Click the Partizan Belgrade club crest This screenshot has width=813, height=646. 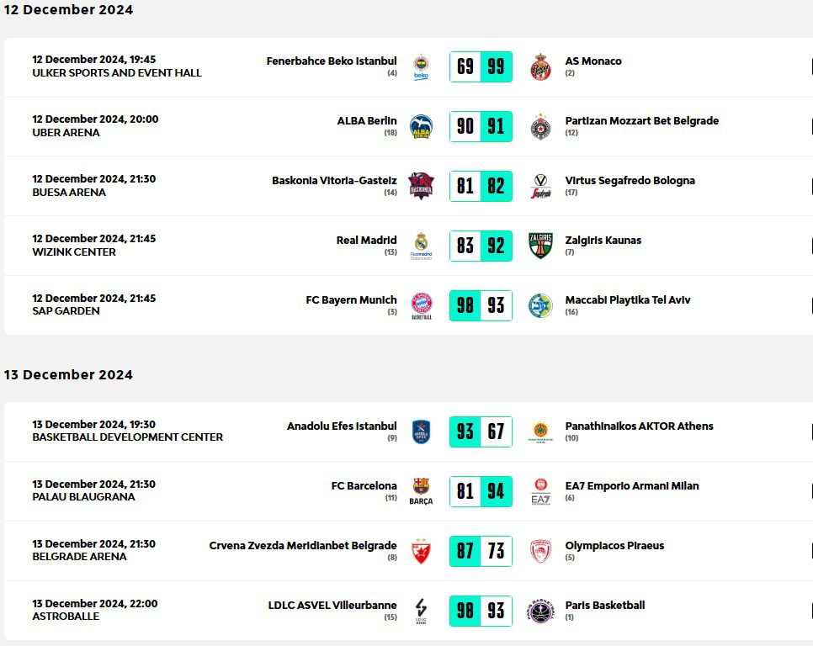[x=540, y=127]
